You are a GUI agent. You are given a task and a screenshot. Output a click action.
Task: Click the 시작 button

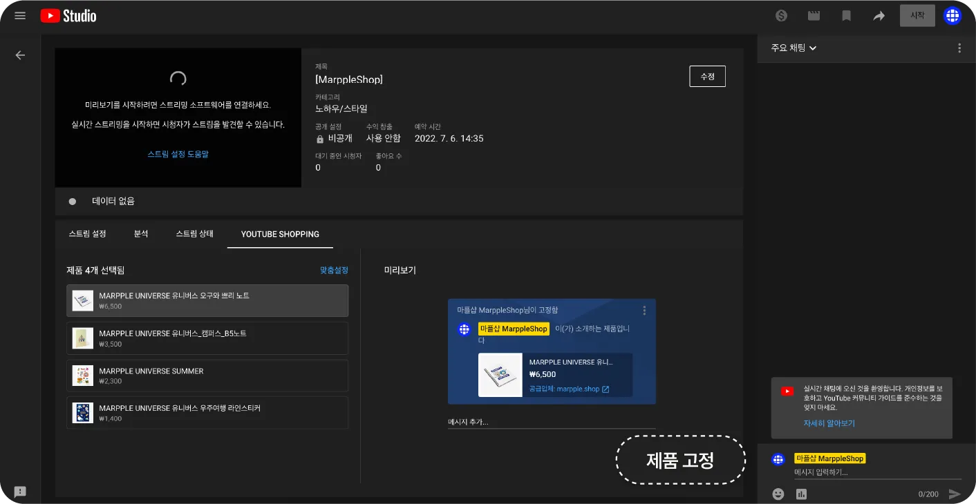pos(917,16)
